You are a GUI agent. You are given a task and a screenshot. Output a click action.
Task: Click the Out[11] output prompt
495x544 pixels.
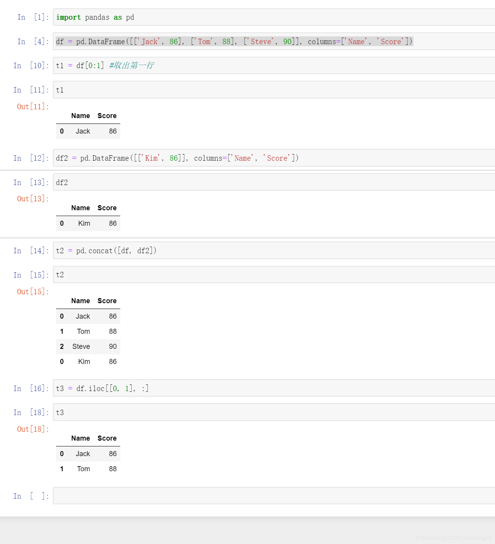pos(33,106)
